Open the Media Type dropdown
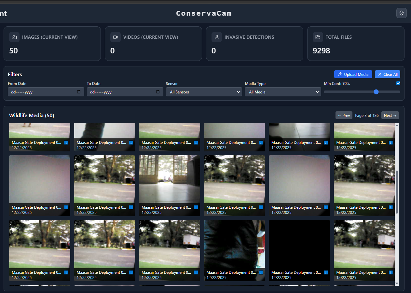 pos(283,92)
